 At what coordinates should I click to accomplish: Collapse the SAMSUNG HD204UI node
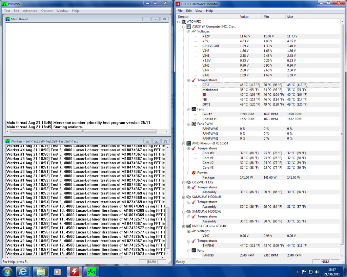tap(184, 197)
